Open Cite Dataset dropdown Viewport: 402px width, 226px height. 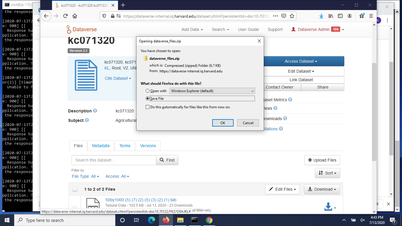click(x=118, y=78)
